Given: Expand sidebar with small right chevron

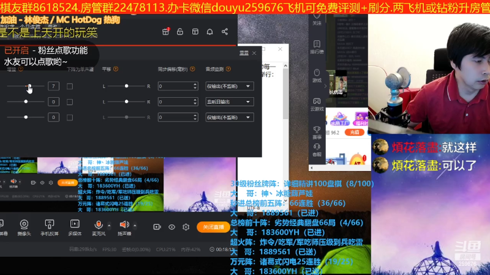Looking at the screenshot, I should 325,86.
